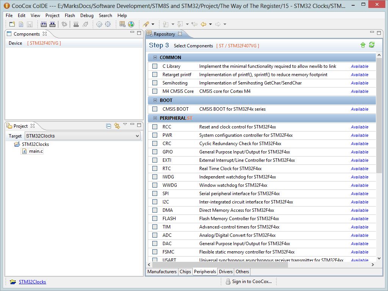Switch to the Drivers tab
Viewport: 388px width, 291px height.
point(226,271)
